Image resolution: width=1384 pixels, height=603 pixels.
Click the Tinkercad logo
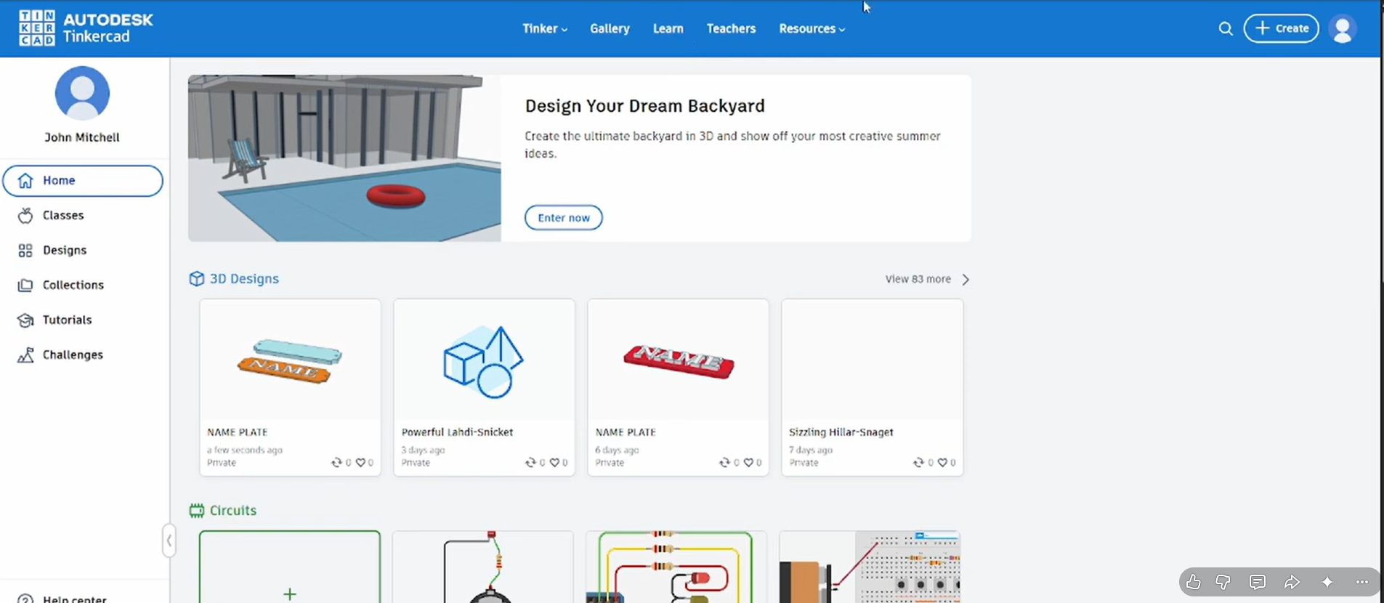[86, 28]
